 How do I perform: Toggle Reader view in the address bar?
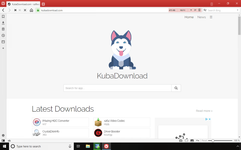tap(195, 10)
